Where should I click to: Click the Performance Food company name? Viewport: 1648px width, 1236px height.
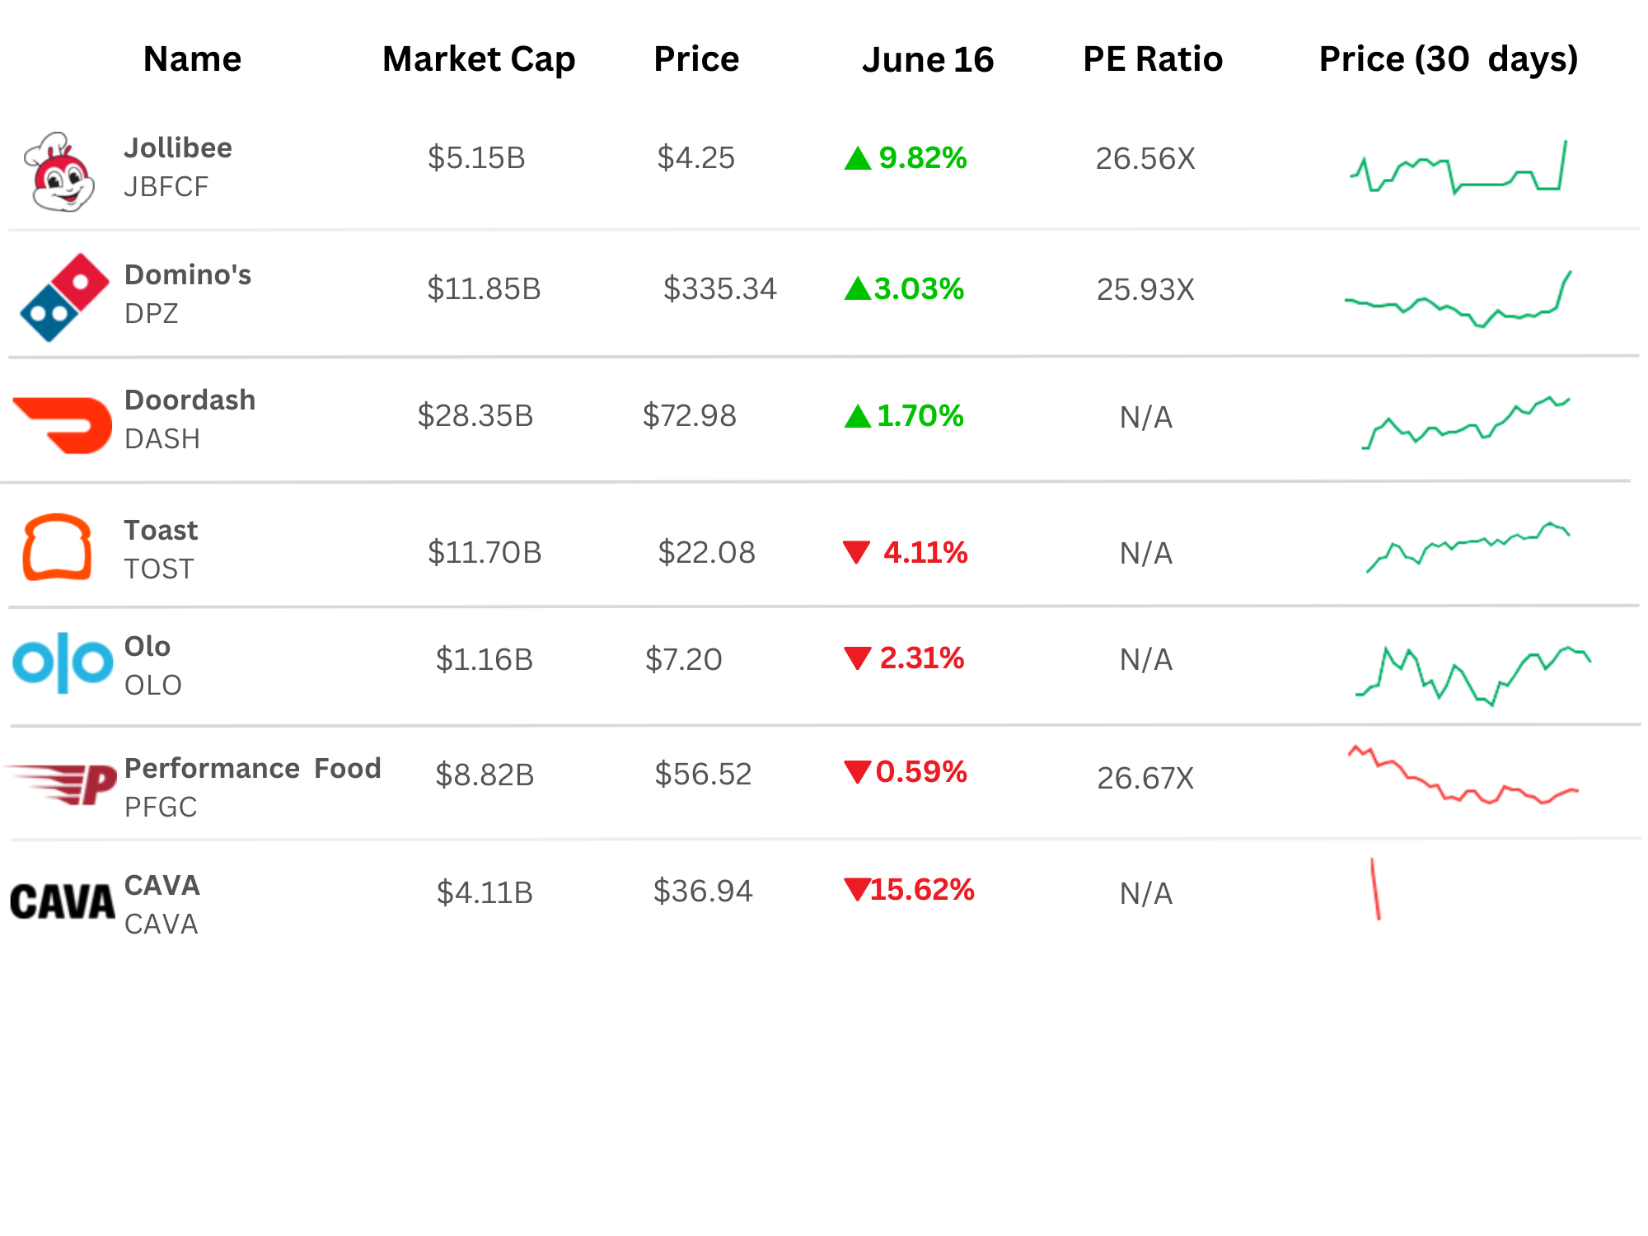coord(252,769)
